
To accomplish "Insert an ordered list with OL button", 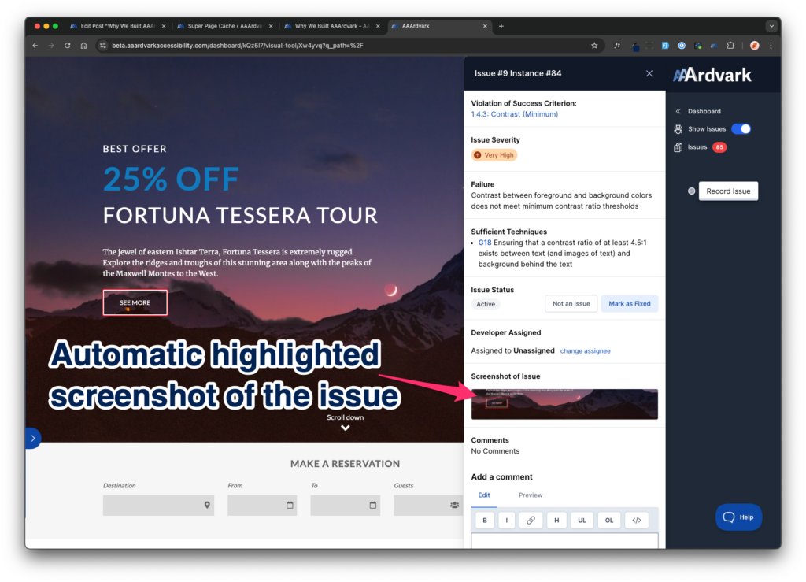I will click(609, 520).
